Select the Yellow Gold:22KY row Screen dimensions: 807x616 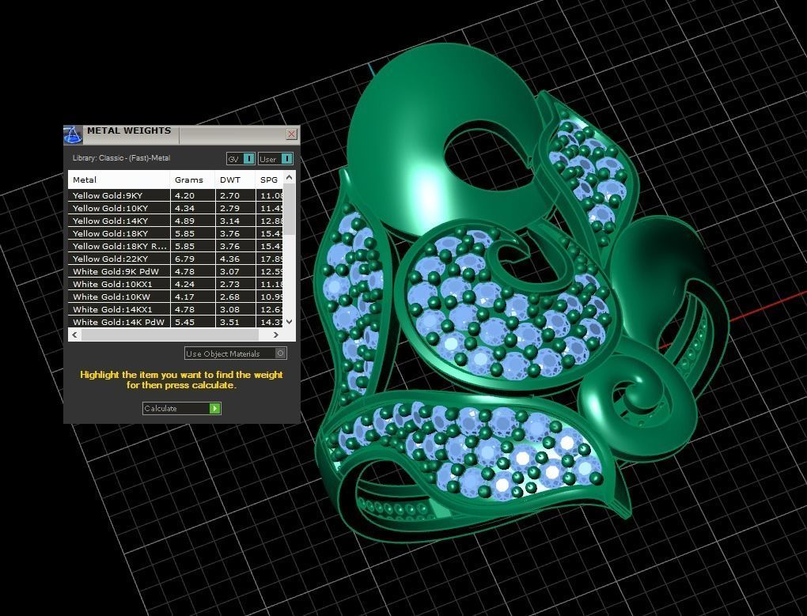176,259
